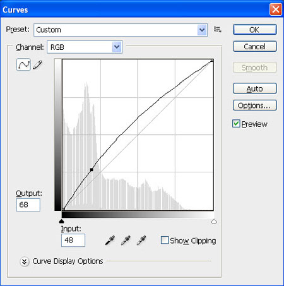Image resolution: width=284 pixels, height=286 pixels.
Task: Click the black point slider triangle
Action: pos(61,221)
